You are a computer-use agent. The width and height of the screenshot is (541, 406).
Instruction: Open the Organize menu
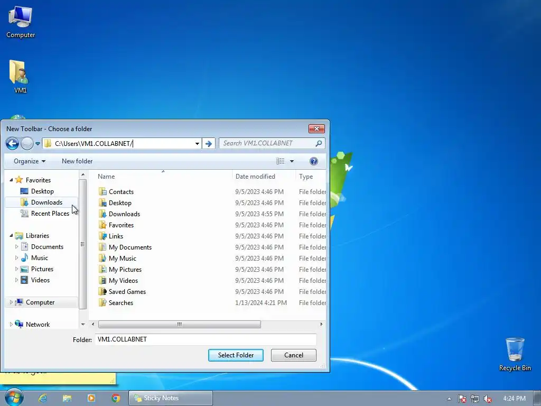(x=30, y=161)
